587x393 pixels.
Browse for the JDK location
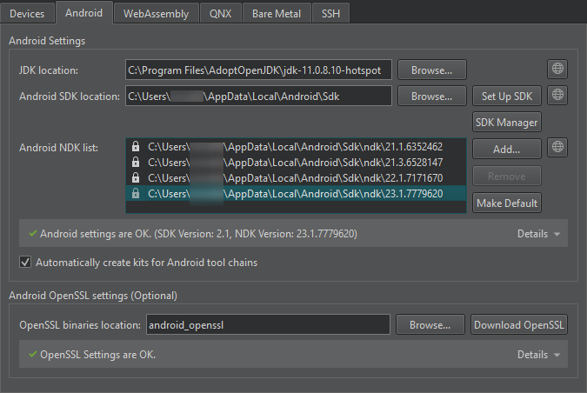[431, 70]
